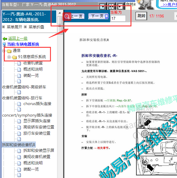Image resolution: width=177 pixels, height=178 pixels.
Task: Click 菜单展开 text
Action: pyautogui.click(x=15, y=27)
